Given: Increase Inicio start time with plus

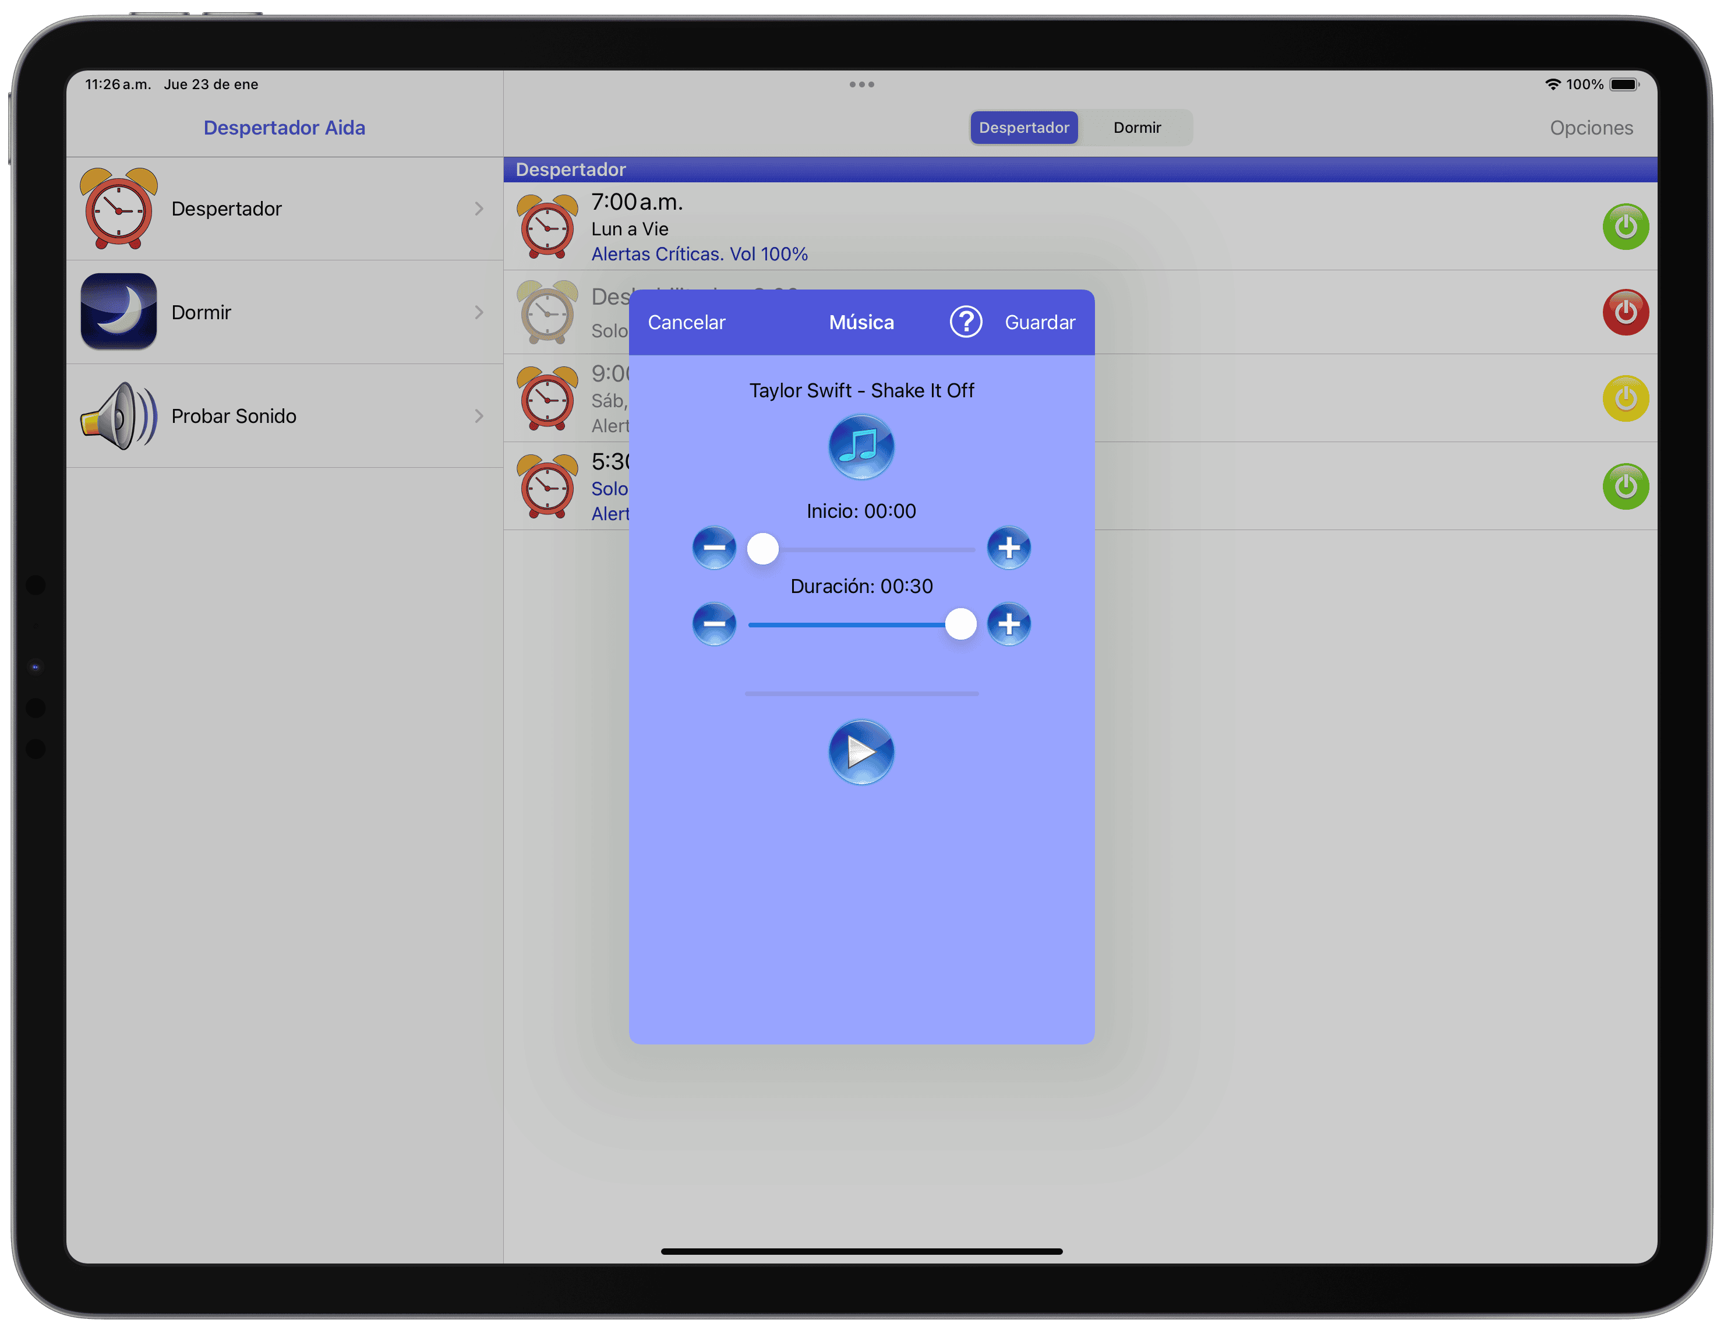Looking at the screenshot, I should pos(1009,548).
